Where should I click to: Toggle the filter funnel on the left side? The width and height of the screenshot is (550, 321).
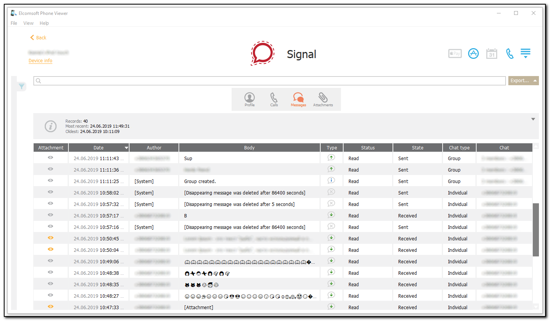pyautogui.click(x=21, y=86)
